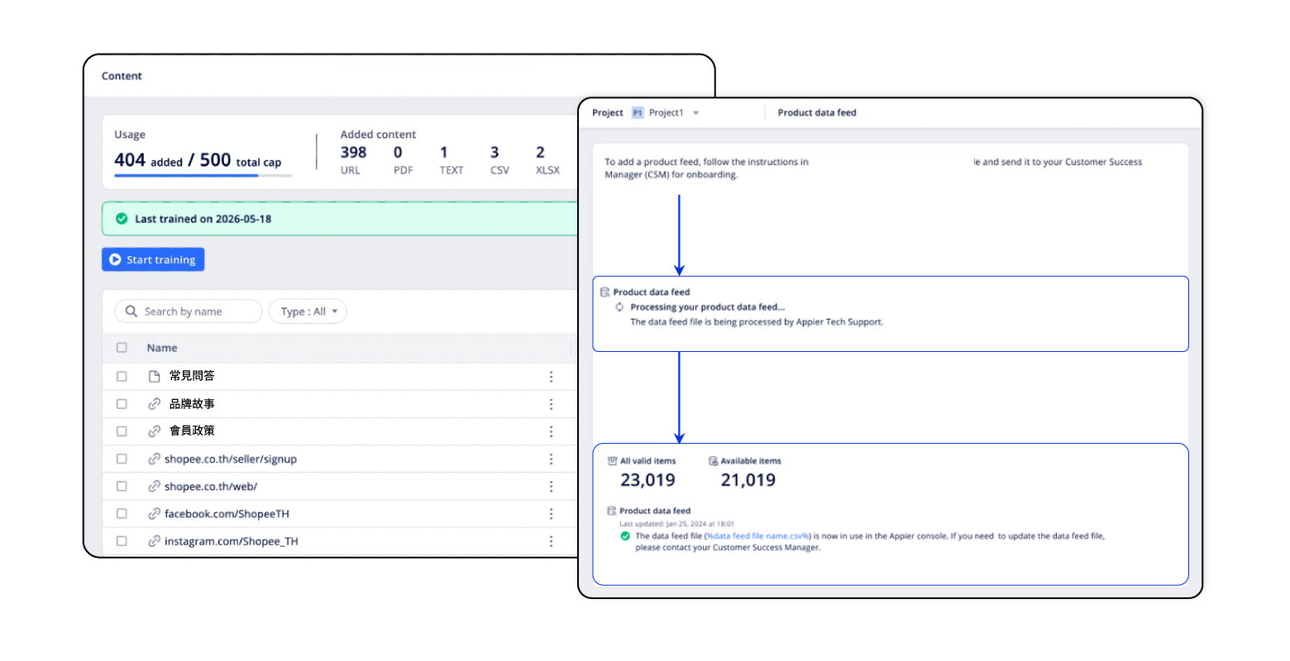Open the Type : All dropdown

[x=308, y=311]
